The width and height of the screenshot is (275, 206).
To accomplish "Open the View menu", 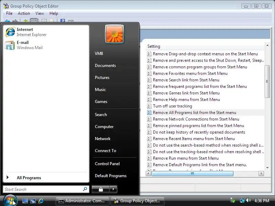I will (40, 13).
